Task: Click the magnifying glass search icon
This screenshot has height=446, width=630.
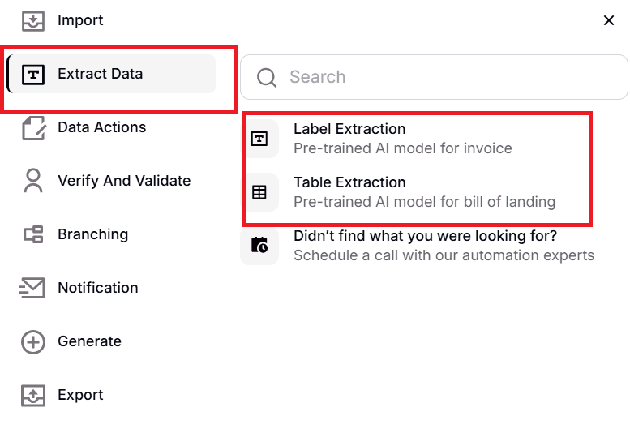Action: pos(267,78)
